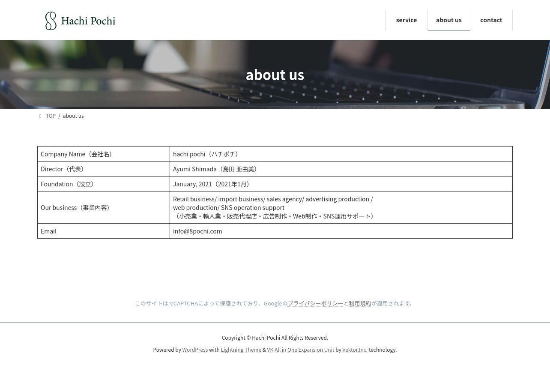Open the contact menu item
550x365 pixels.
[491, 20]
